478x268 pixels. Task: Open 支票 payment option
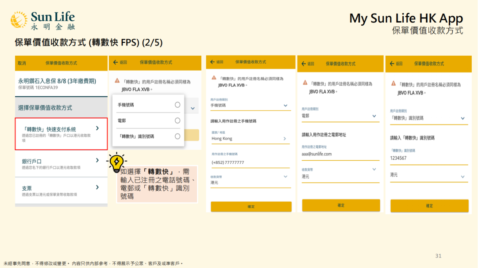pyautogui.click(x=61, y=190)
